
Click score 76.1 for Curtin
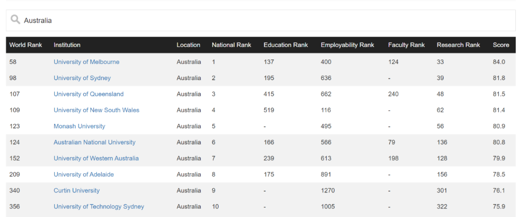pyautogui.click(x=499, y=191)
